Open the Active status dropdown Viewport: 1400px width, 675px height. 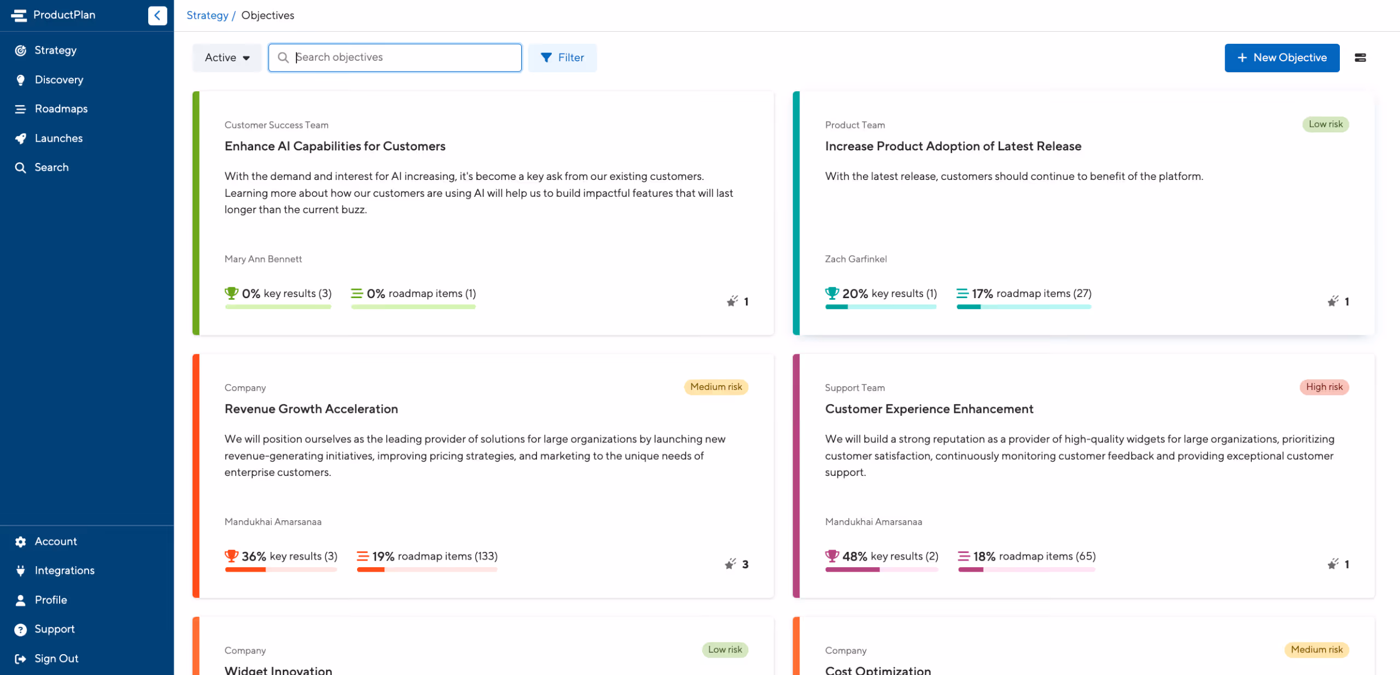pos(227,57)
